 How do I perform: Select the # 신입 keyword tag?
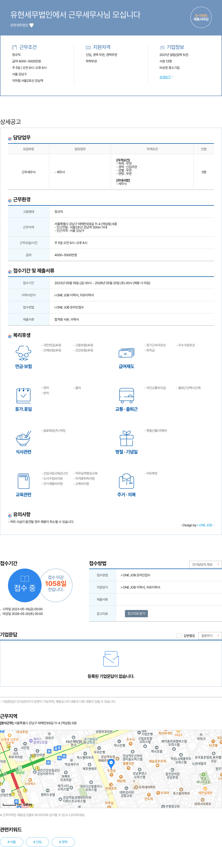tap(37, 842)
